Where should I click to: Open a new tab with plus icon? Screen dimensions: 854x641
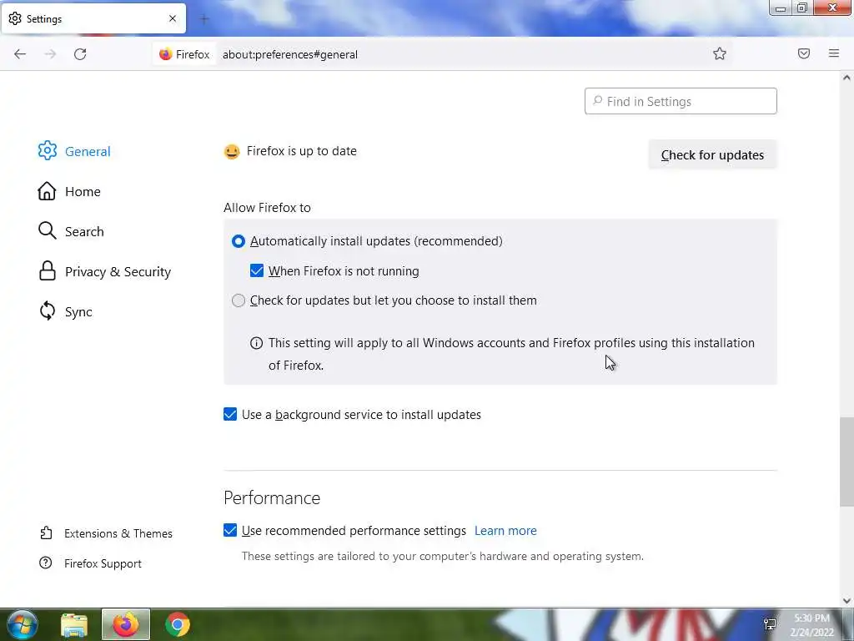coord(204,20)
